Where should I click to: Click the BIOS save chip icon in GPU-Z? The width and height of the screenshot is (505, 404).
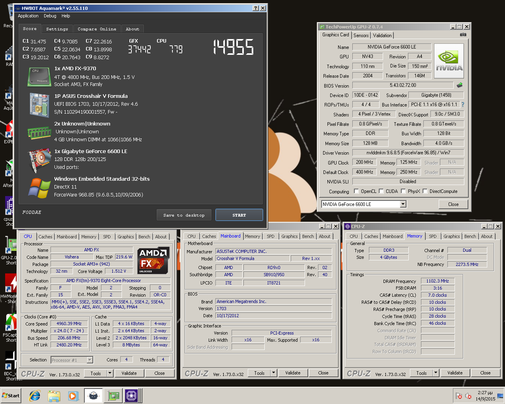(460, 85)
